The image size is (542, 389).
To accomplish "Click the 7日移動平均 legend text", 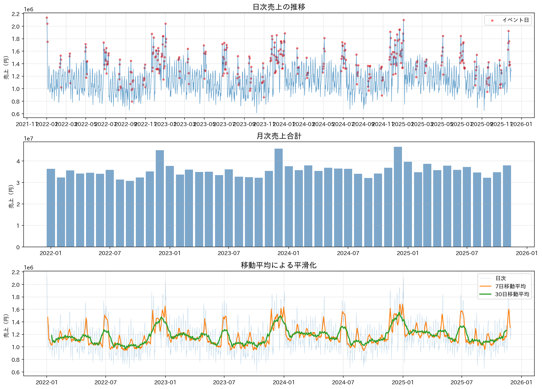I will point(510,286).
